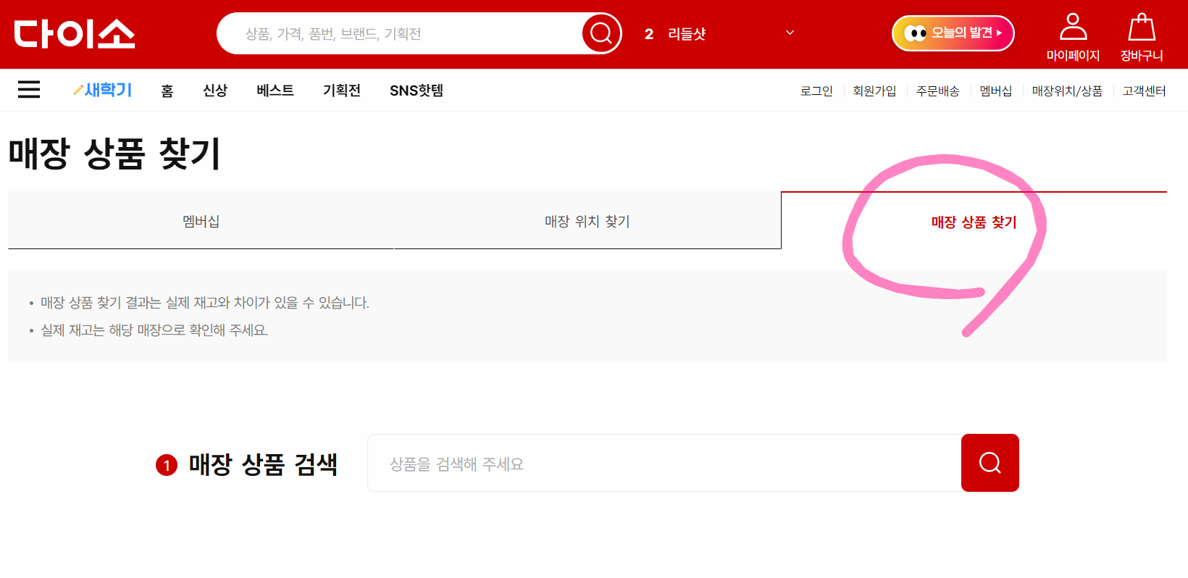Screen dimensions: 1188x578
Task: Open the 장바구니 shopping bag icon
Action: 1142,27
